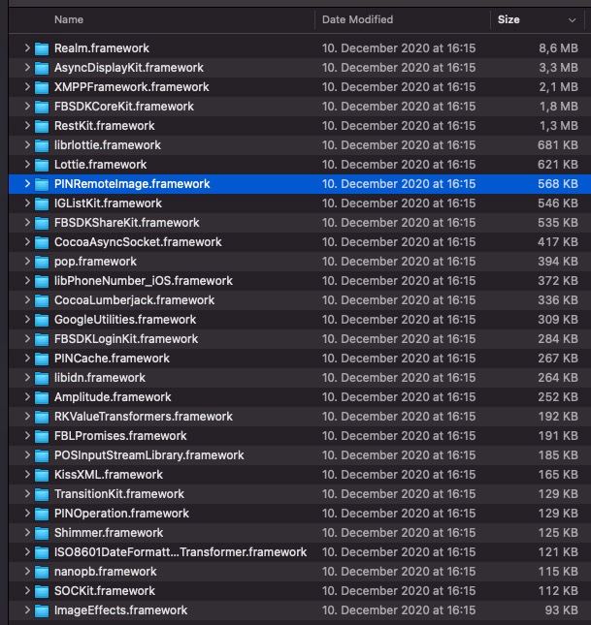Expand the ImageEffects.framework folder
591x625 pixels.
(27, 609)
